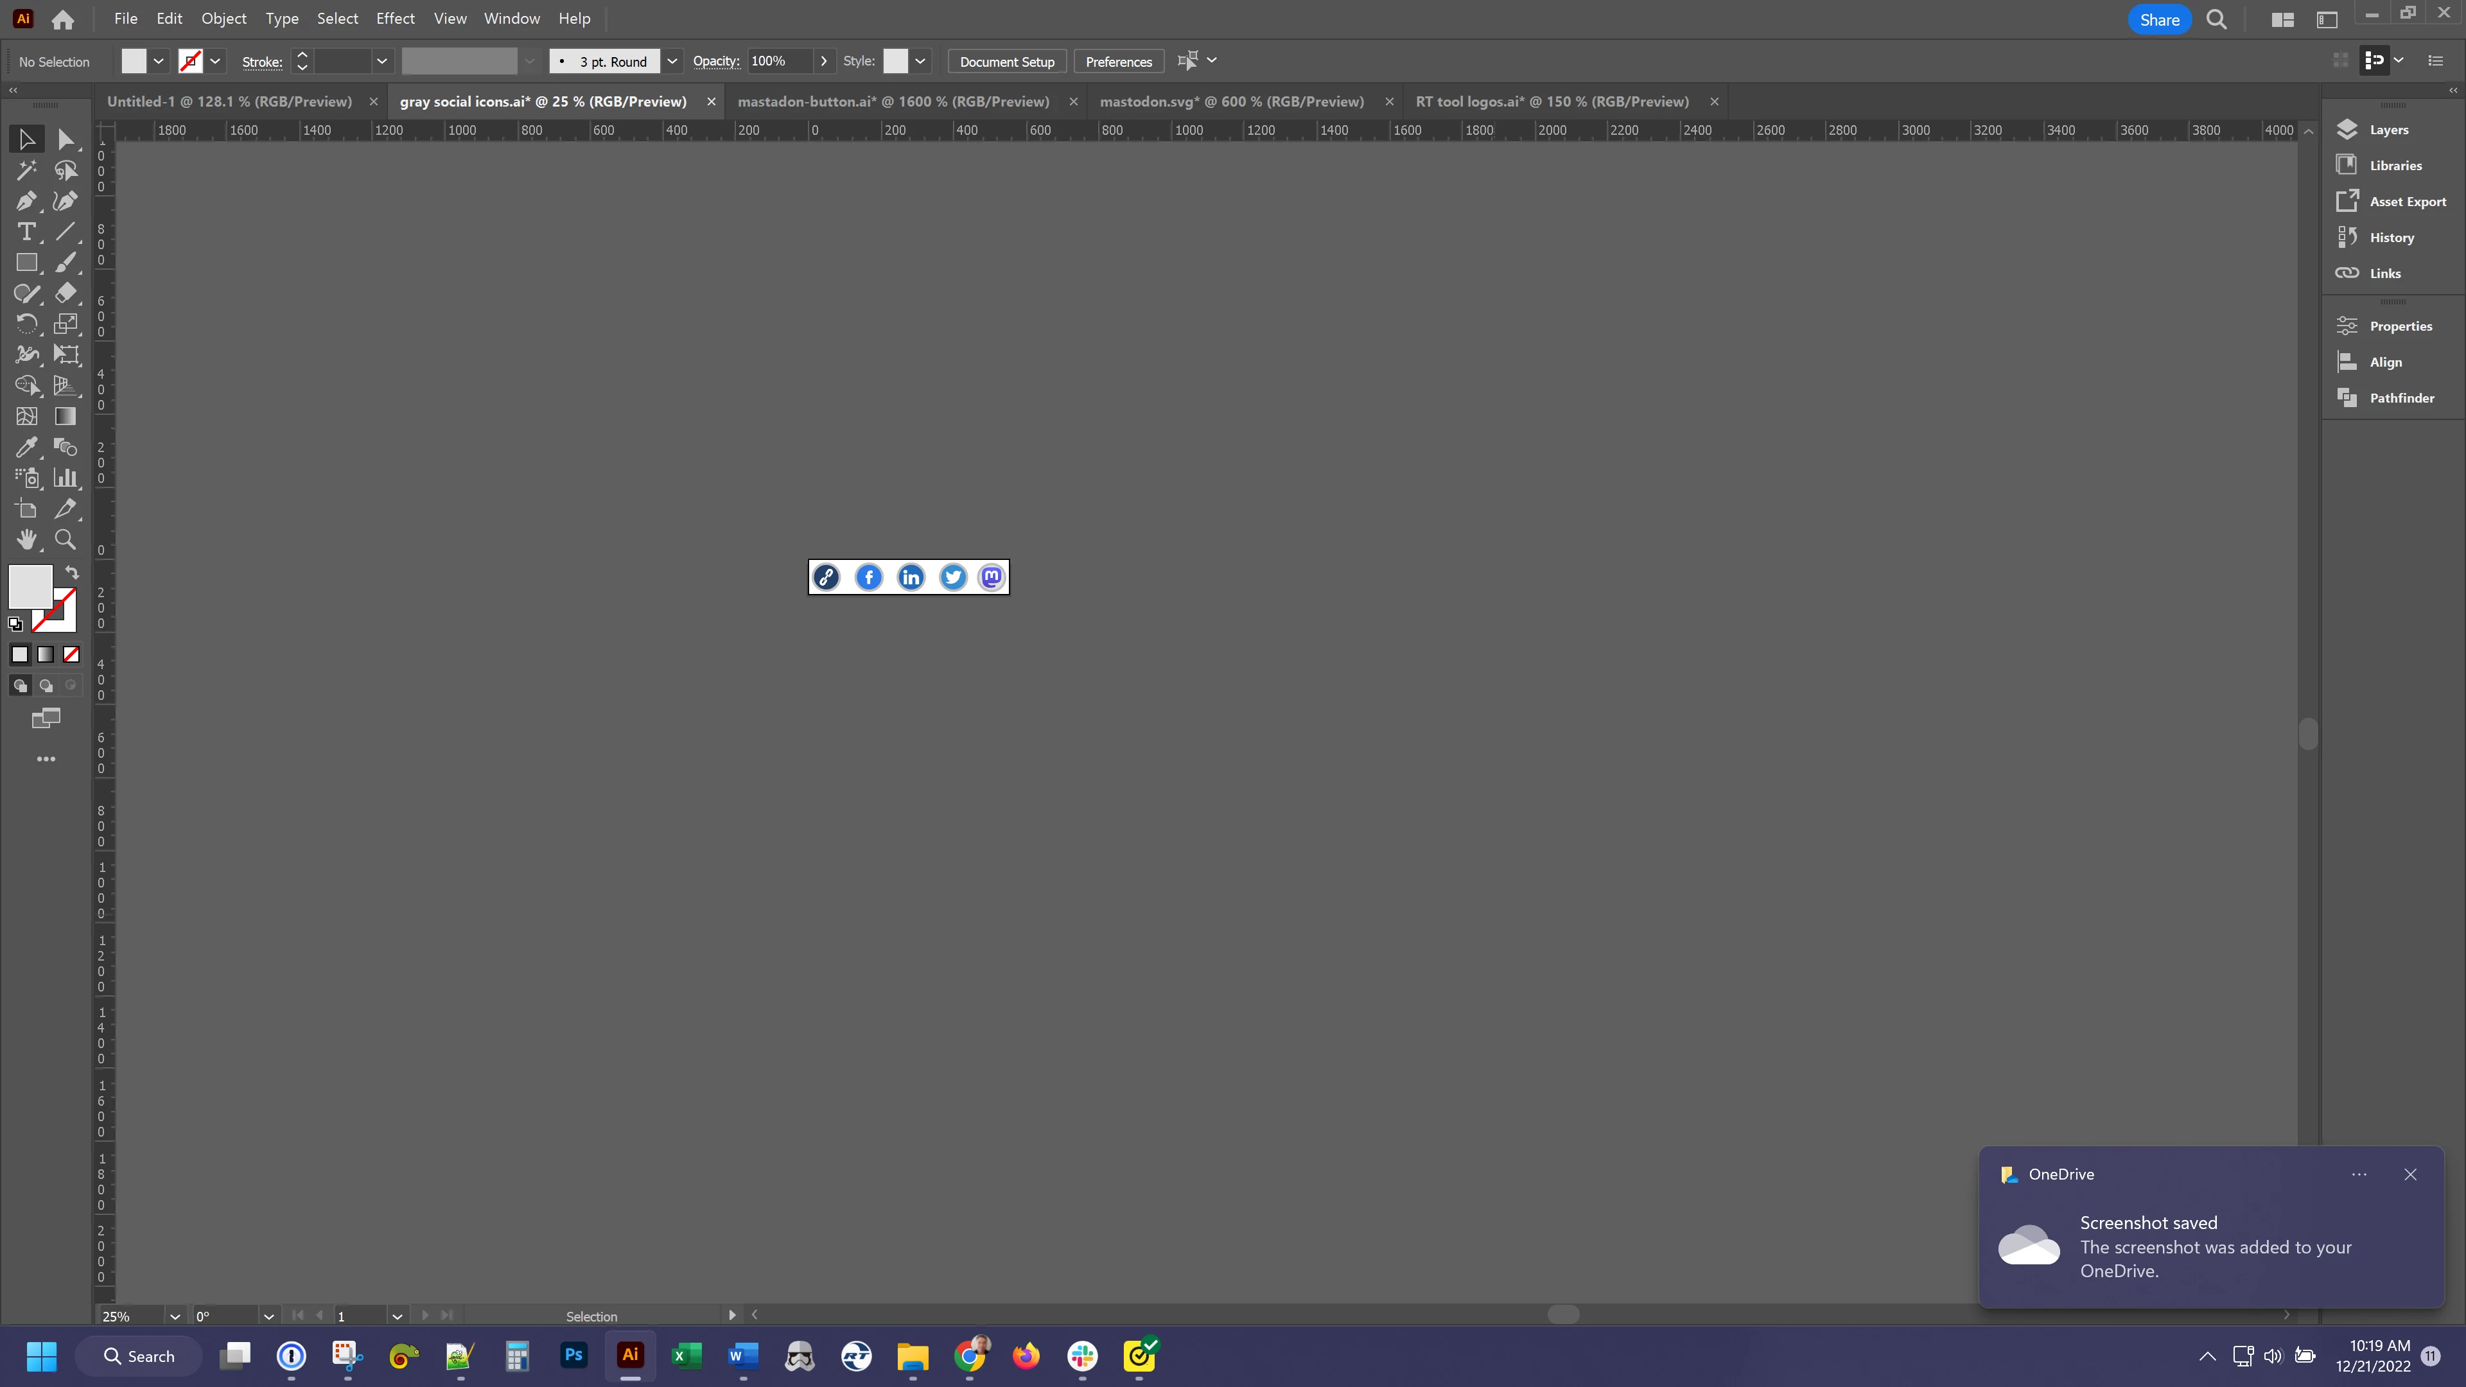Click the Document Setup button
2466x1387 pixels.
coord(1006,61)
